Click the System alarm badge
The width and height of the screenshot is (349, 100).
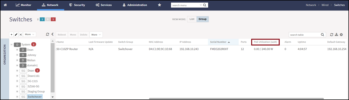coord(34,44)
